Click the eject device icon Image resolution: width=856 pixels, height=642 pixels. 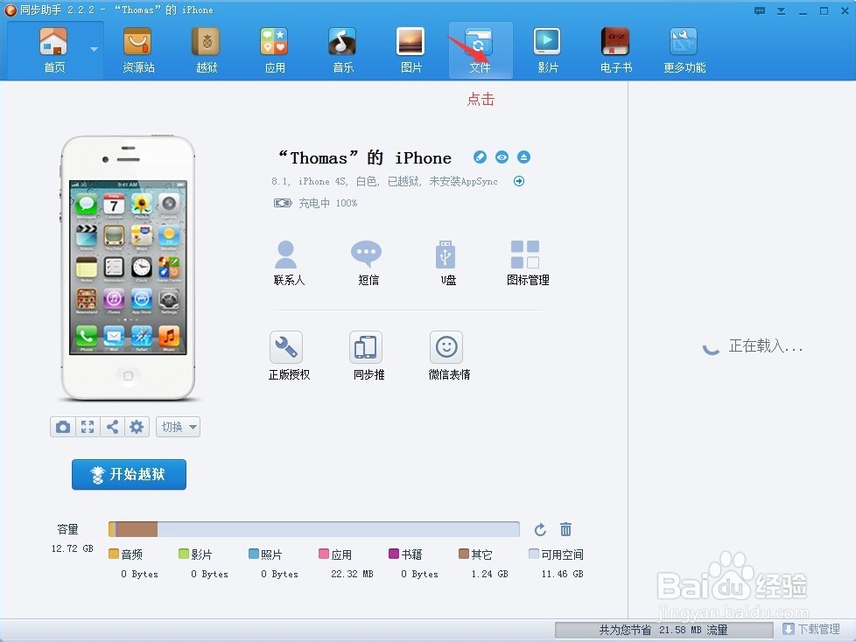[x=523, y=157]
